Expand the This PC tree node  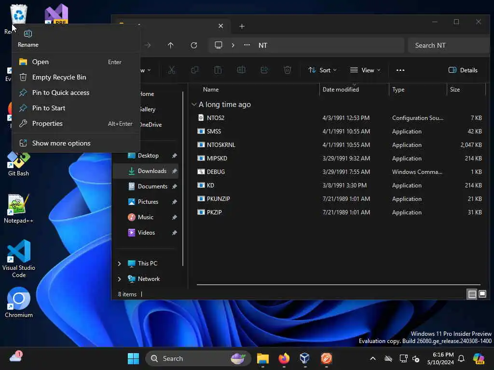[x=120, y=264]
